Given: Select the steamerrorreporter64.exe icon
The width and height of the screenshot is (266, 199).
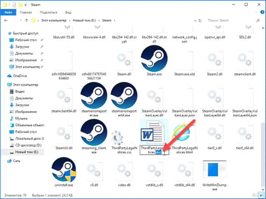Looking at the screenshot, I should (124, 95).
